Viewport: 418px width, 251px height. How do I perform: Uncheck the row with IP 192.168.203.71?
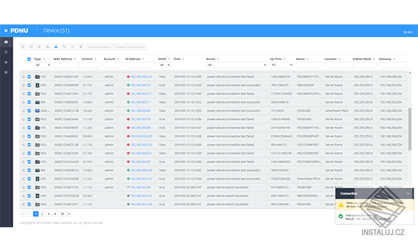click(29, 102)
